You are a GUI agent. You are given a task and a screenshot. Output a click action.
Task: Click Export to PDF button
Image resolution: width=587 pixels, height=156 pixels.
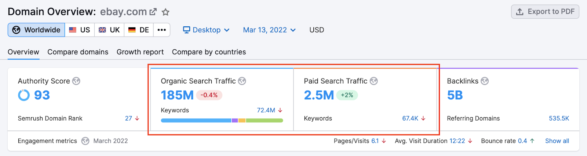pyautogui.click(x=545, y=12)
